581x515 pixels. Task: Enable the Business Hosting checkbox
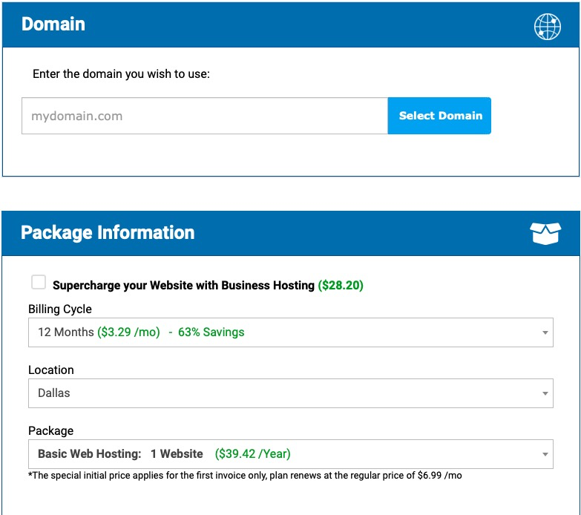coord(39,282)
